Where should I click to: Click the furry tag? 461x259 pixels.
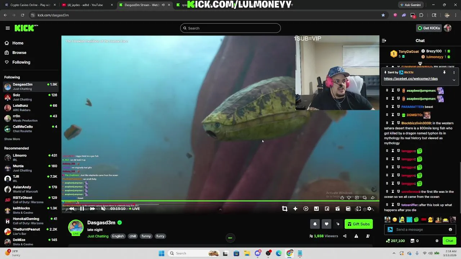(x=160, y=236)
